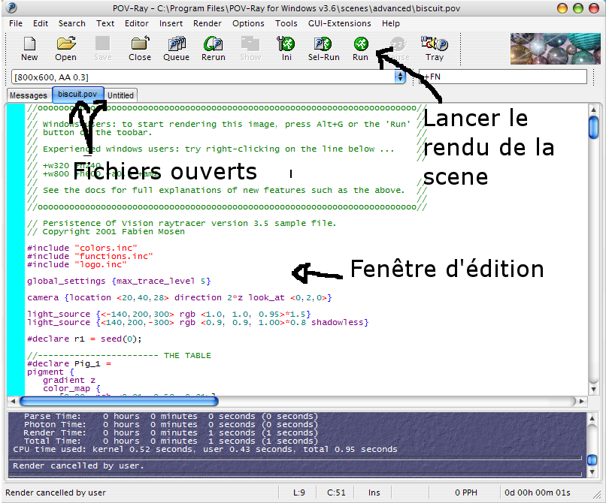Click the Ini settings toolbar icon

point(286,47)
